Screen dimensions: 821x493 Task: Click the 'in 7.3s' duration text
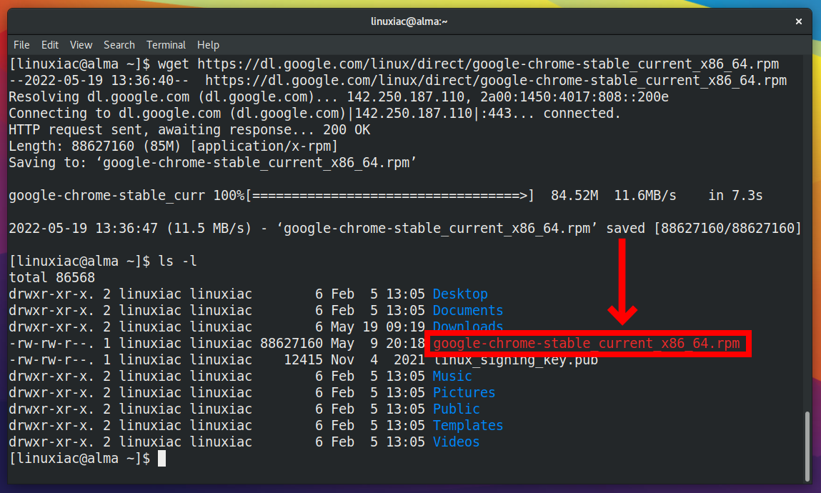tap(736, 195)
